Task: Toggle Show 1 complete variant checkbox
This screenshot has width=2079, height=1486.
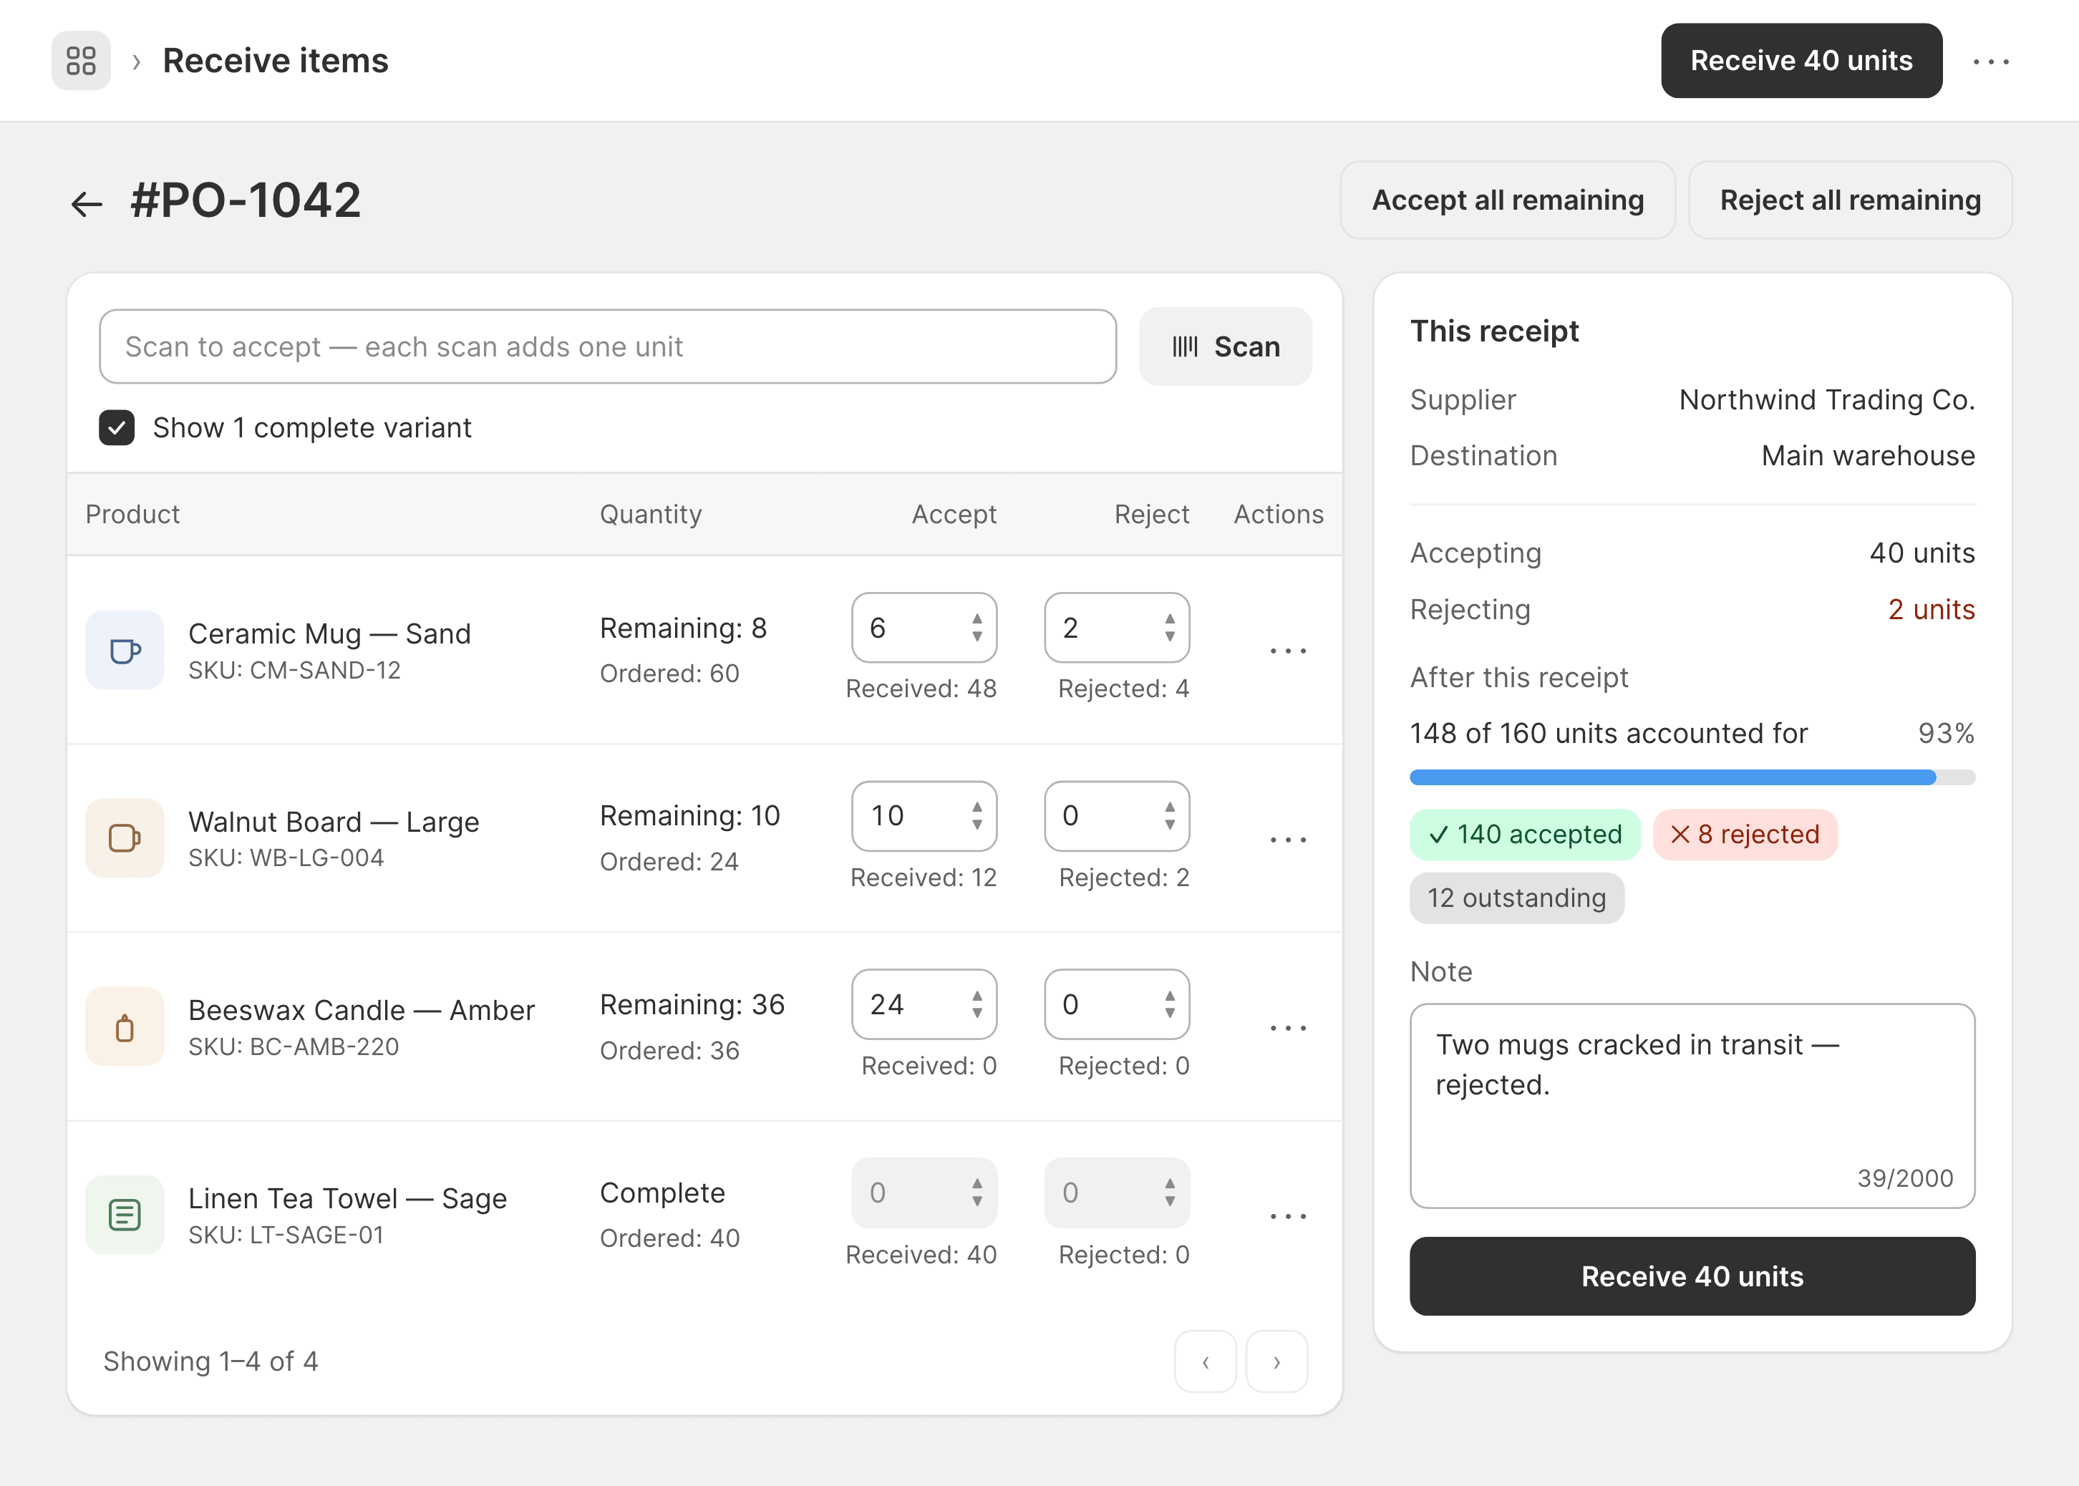Action: (x=116, y=427)
